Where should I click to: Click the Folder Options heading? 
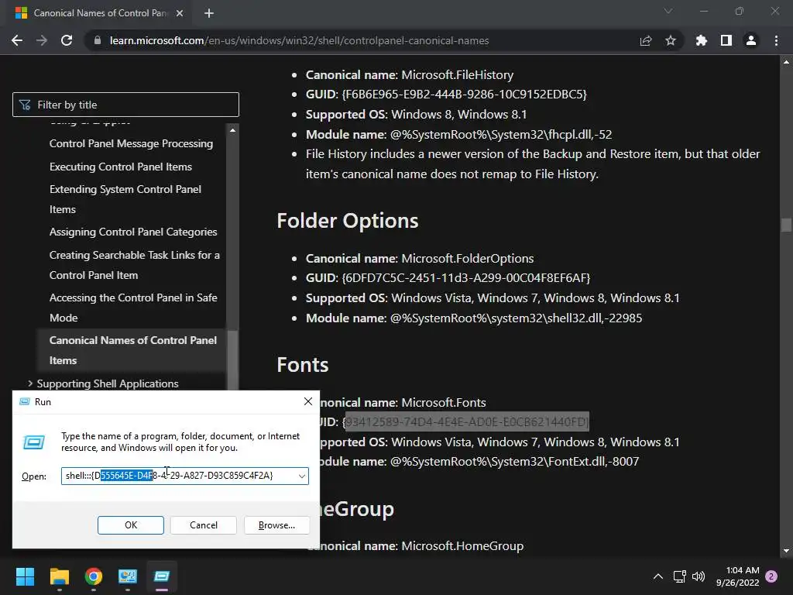(x=348, y=221)
